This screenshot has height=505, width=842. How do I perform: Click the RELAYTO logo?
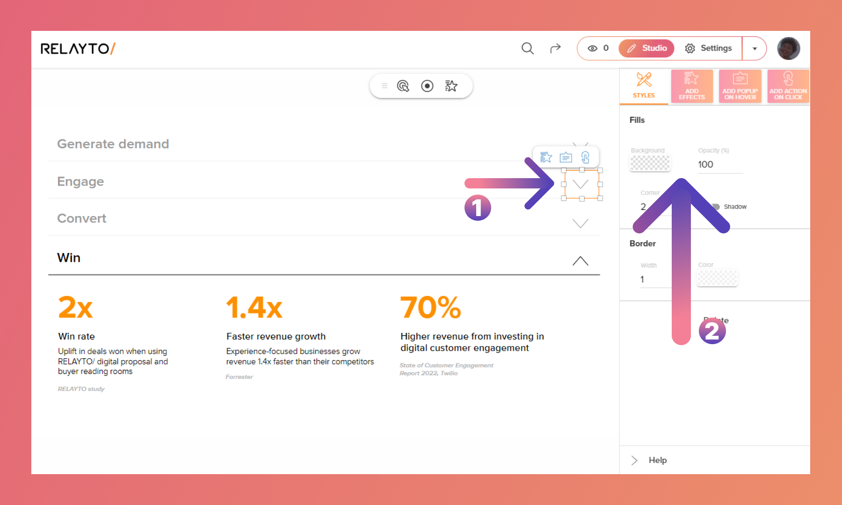pos(78,49)
